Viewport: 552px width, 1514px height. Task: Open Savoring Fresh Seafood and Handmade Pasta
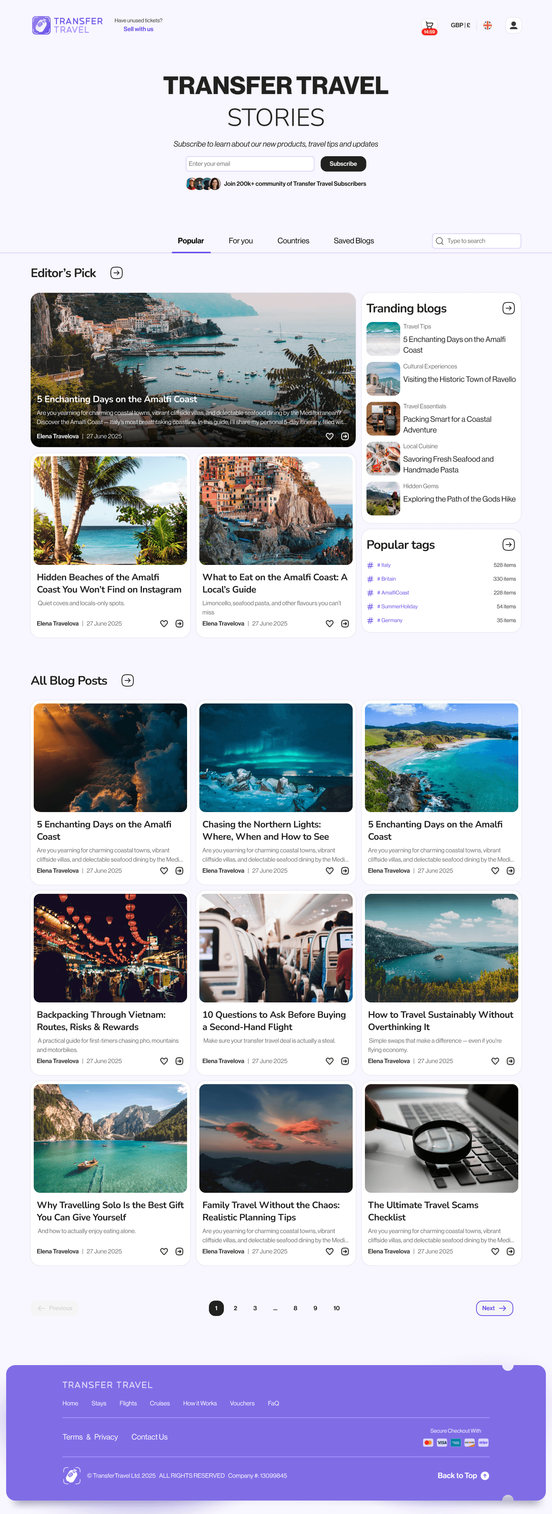pyautogui.click(x=448, y=464)
